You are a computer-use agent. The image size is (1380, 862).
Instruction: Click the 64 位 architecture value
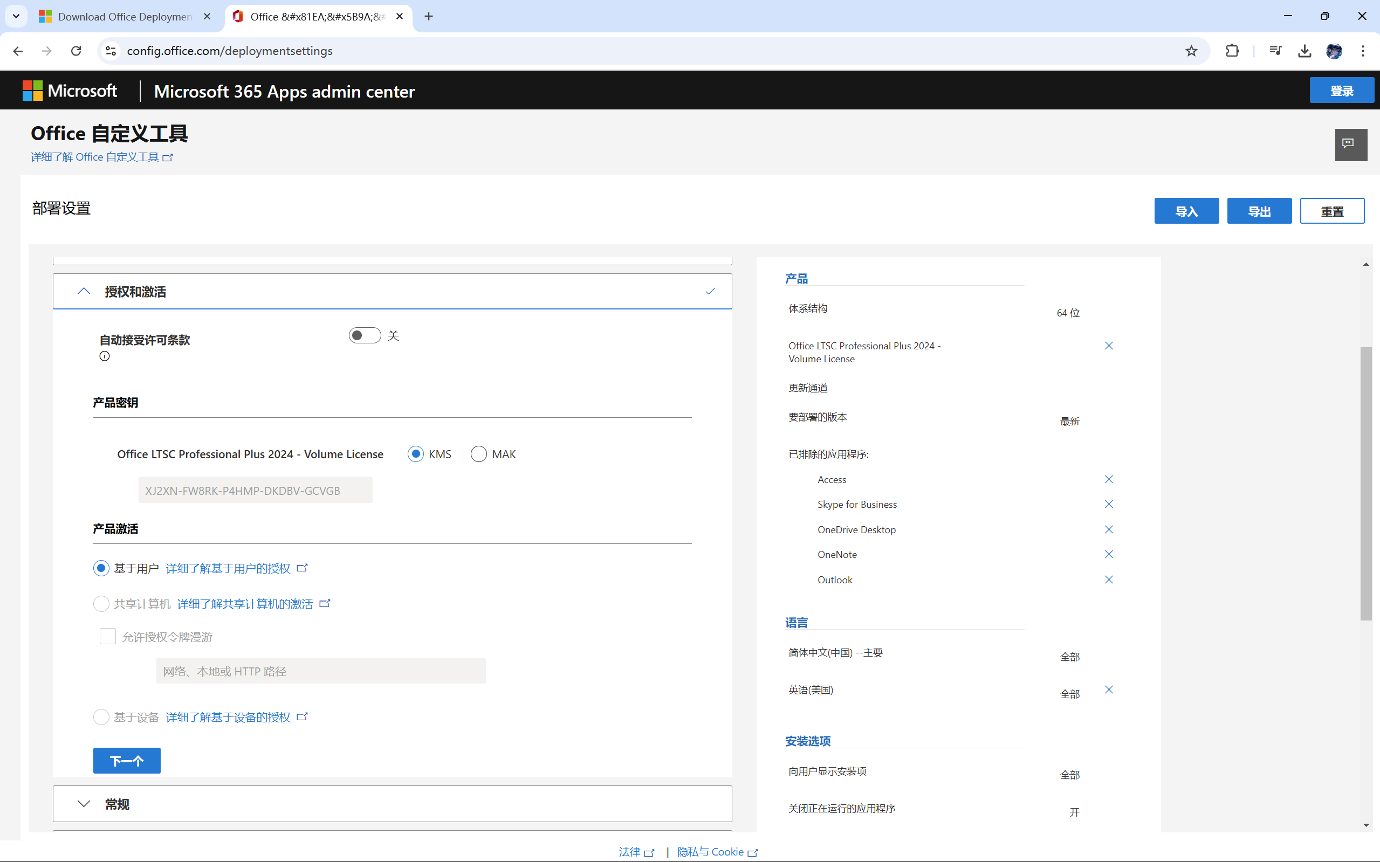pyautogui.click(x=1068, y=313)
